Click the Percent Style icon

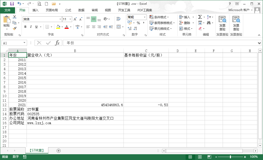(138, 23)
